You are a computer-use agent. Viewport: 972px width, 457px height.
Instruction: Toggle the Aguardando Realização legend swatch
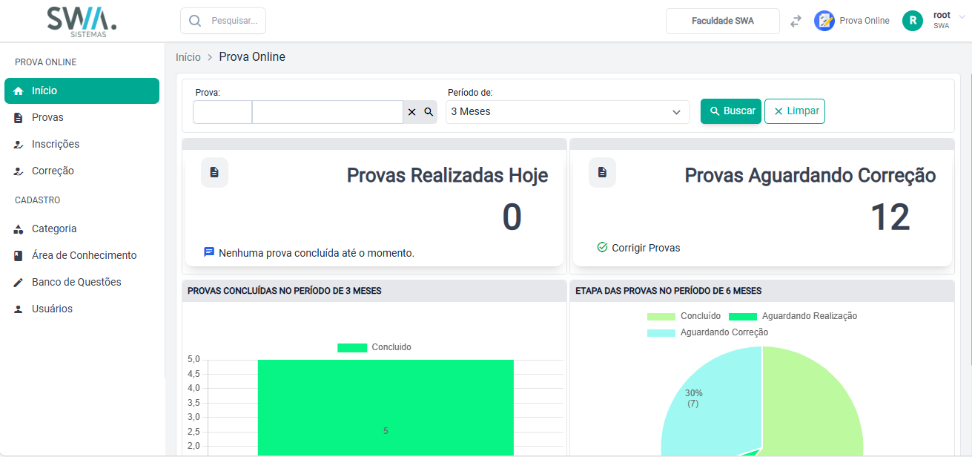click(x=743, y=316)
